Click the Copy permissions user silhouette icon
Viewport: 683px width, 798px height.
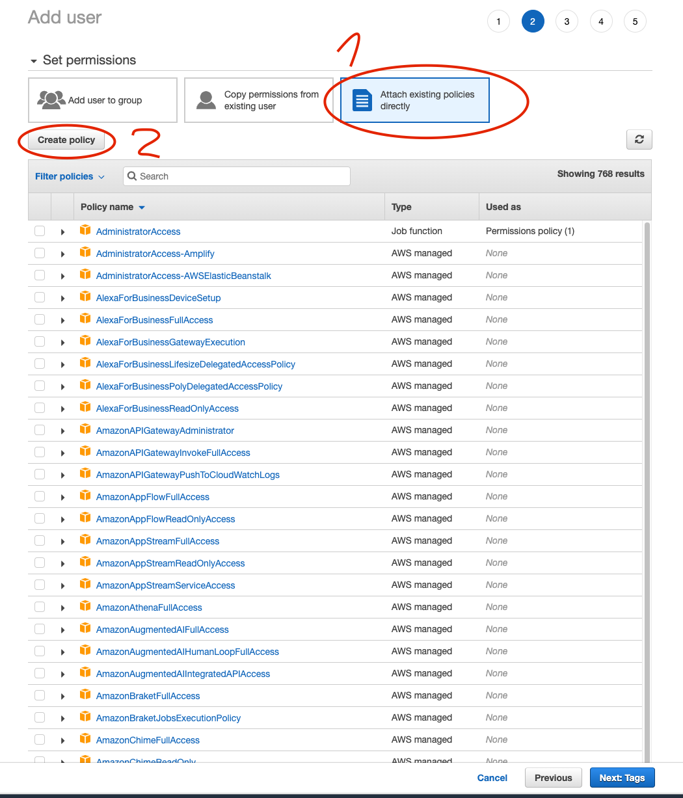click(206, 100)
